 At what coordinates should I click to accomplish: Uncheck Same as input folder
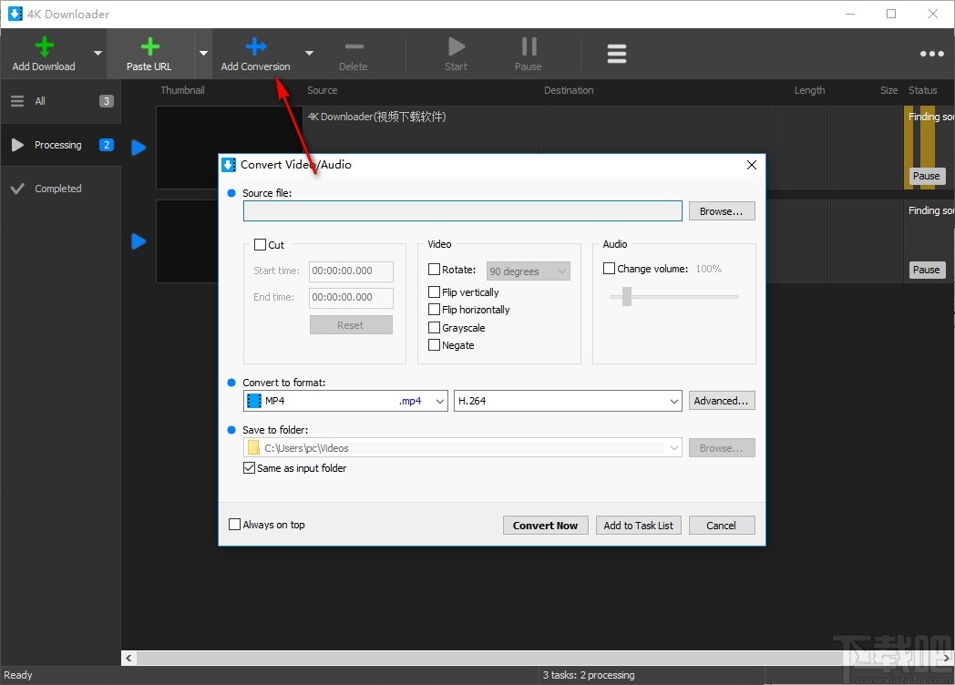click(249, 467)
